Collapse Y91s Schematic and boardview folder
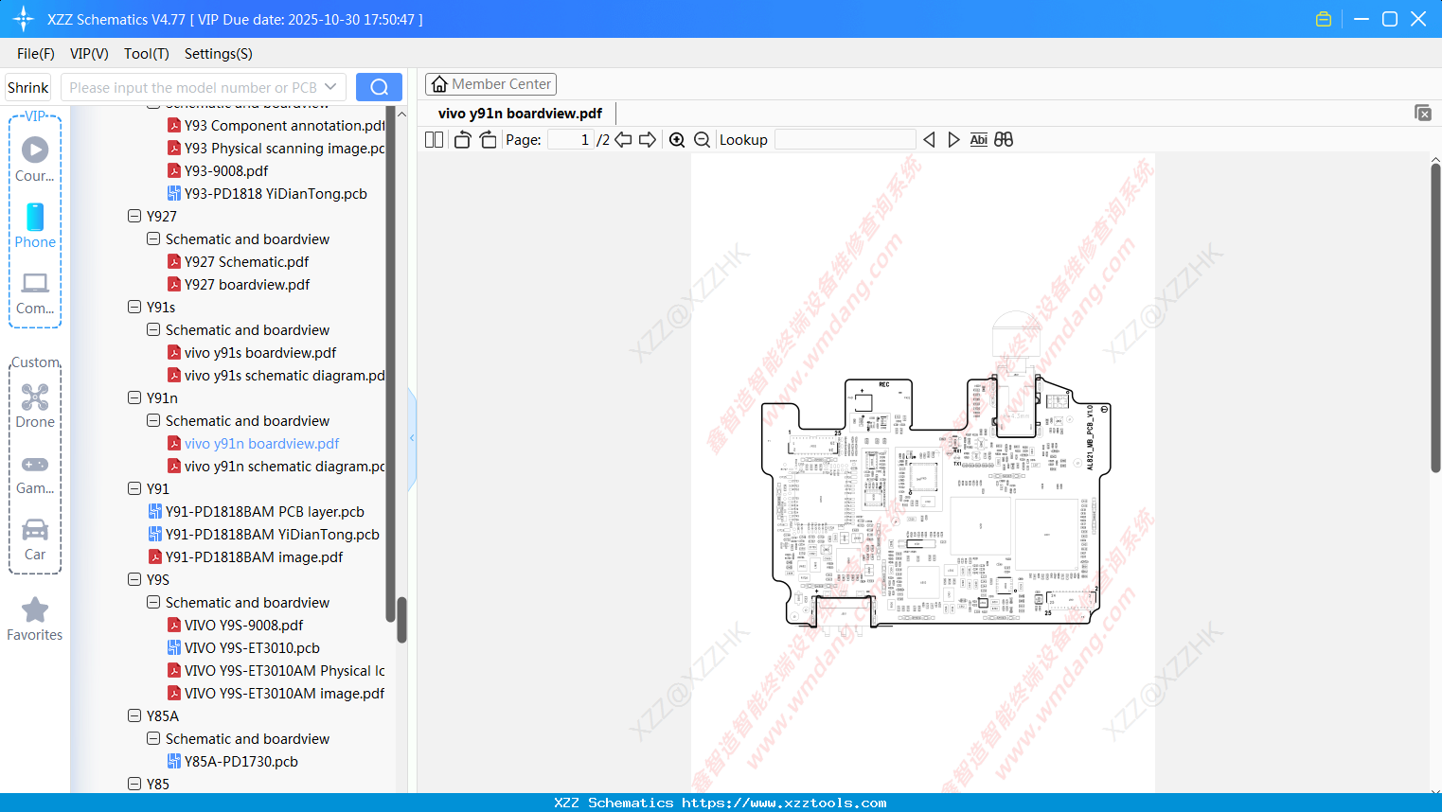1442x812 pixels. 153,329
